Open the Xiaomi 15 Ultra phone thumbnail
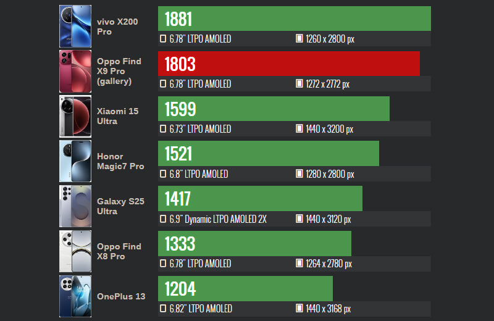This screenshot has width=494, height=321. click(75, 117)
